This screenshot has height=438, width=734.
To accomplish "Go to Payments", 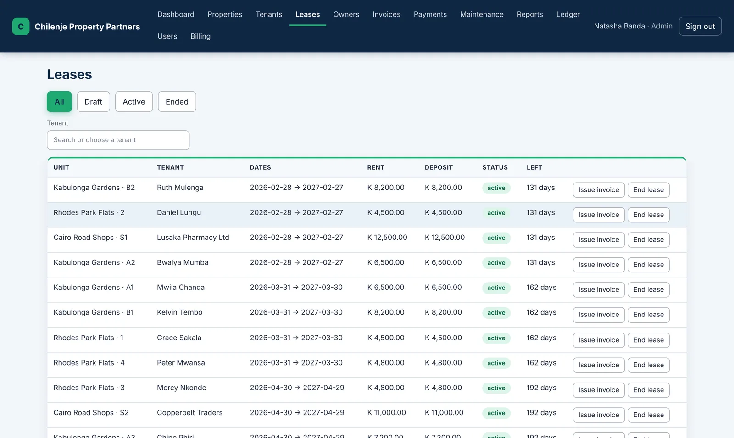I will [x=430, y=14].
